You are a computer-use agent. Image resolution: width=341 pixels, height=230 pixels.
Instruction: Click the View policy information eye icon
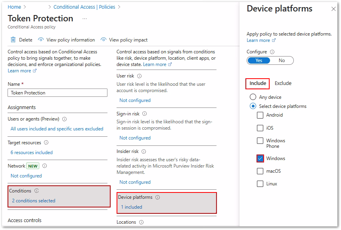41,40
